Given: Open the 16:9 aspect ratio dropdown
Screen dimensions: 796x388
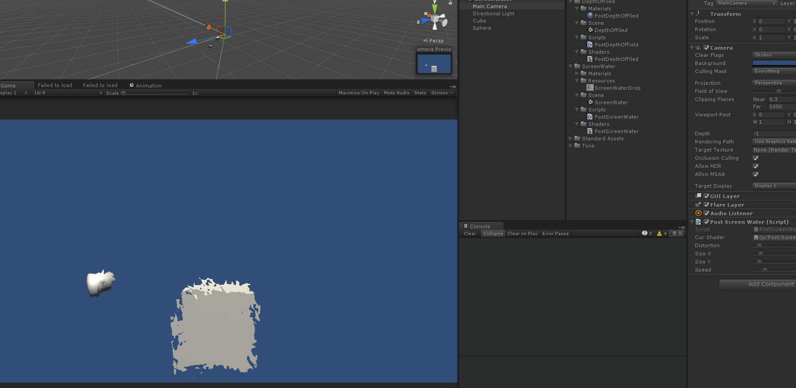Looking at the screenshot, I should click(68, 93).
